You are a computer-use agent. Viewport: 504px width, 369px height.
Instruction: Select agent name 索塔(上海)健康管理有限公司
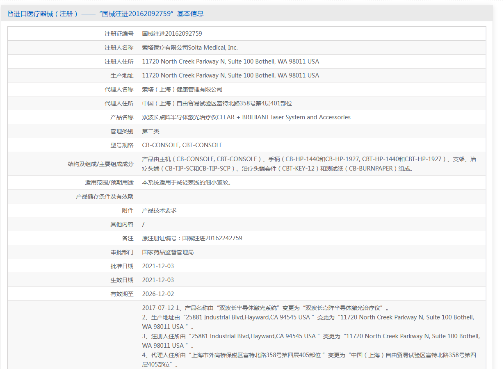click(x=182, y=89)
